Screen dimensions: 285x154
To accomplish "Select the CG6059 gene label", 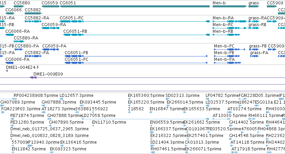I will coord(50,3).
